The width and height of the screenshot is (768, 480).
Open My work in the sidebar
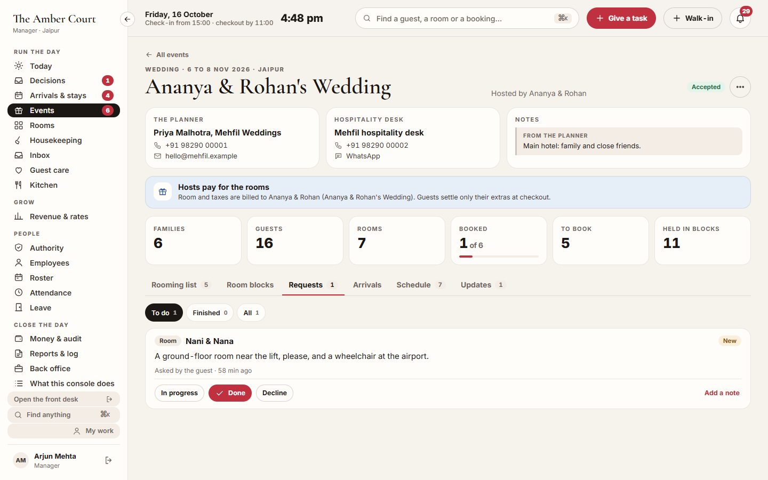(63, 431)
